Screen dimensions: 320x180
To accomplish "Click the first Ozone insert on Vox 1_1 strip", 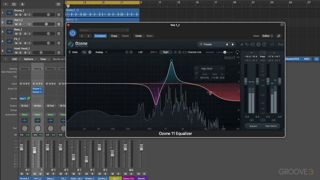I will pyautogui.click(x=37, y=89).
